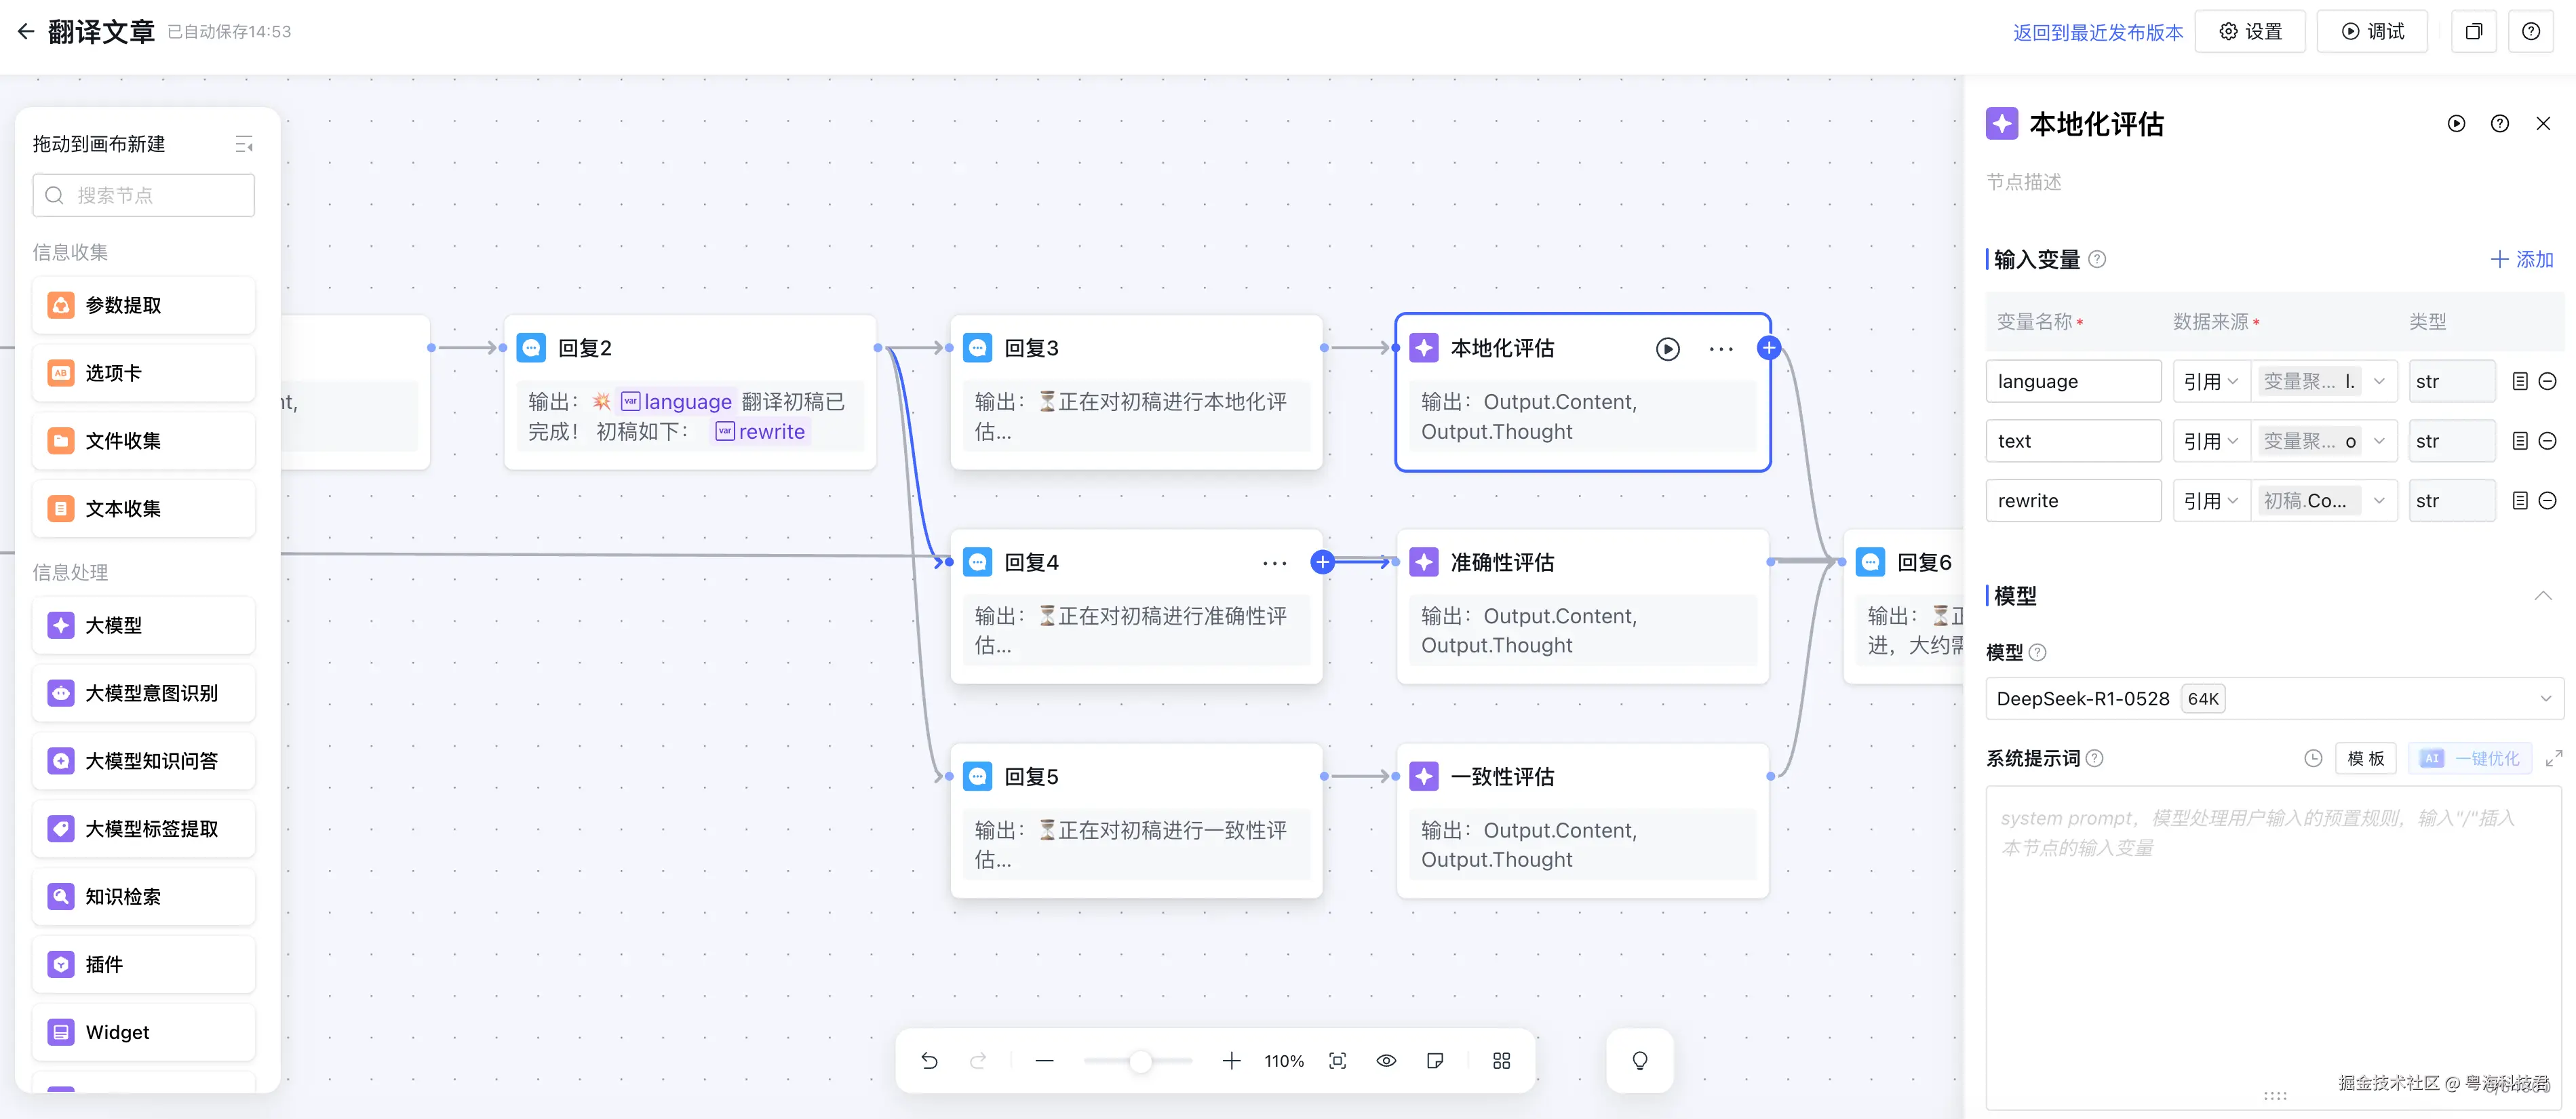Click the plus connector on 回复4 node
Image resolution: width=2576 pixels, height=1119 pixels.
(1322, 562)
